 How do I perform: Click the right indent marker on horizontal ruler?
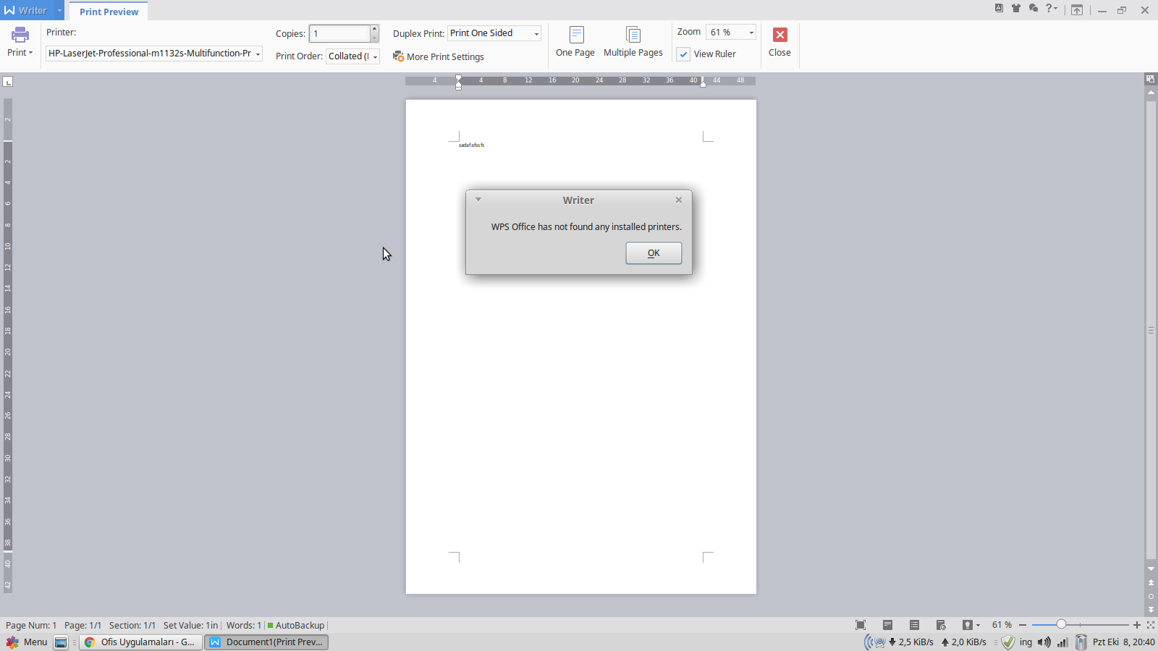(x=703, y=82)
